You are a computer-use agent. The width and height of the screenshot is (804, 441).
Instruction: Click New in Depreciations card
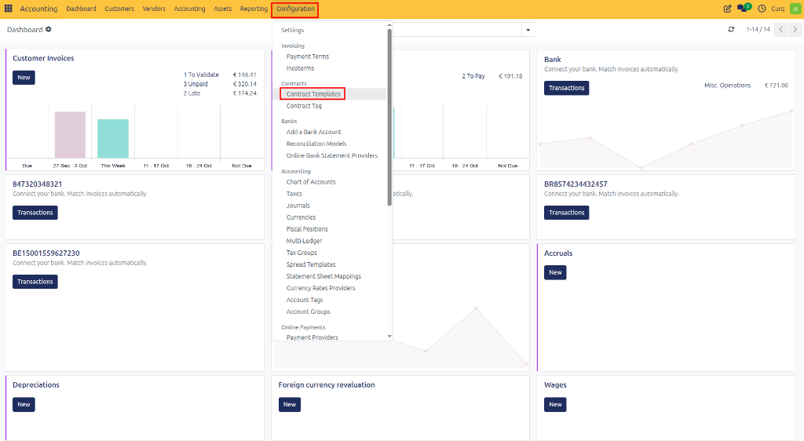pyautogui.click(x=24, y=405)
